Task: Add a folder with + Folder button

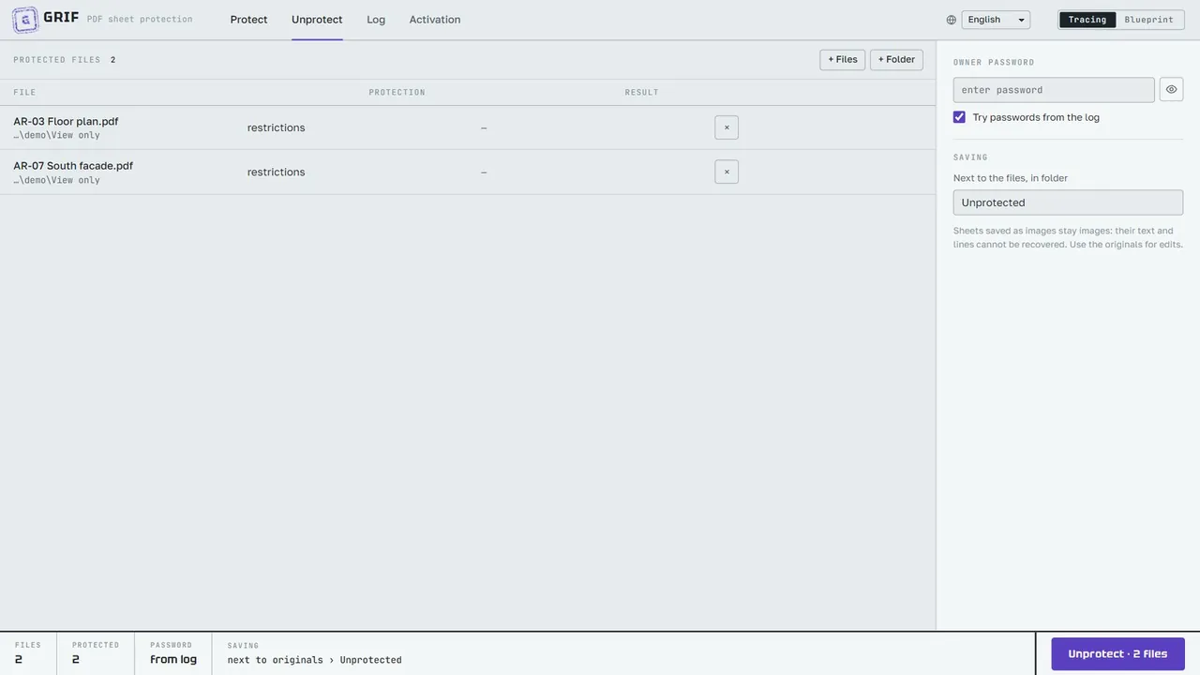Action: [x=896, y=60]
